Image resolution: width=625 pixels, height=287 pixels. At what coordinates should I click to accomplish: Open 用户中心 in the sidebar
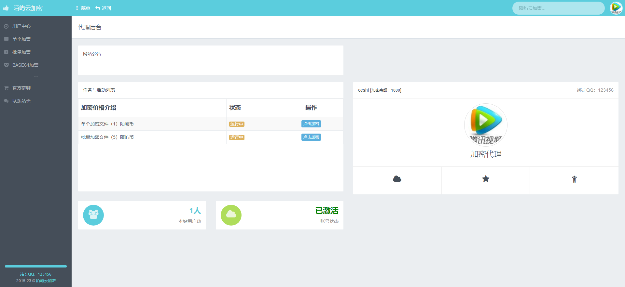[21, 26]
